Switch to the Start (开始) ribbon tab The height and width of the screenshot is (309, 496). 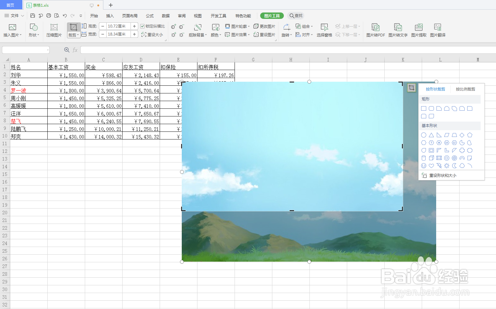coord(94,16)
